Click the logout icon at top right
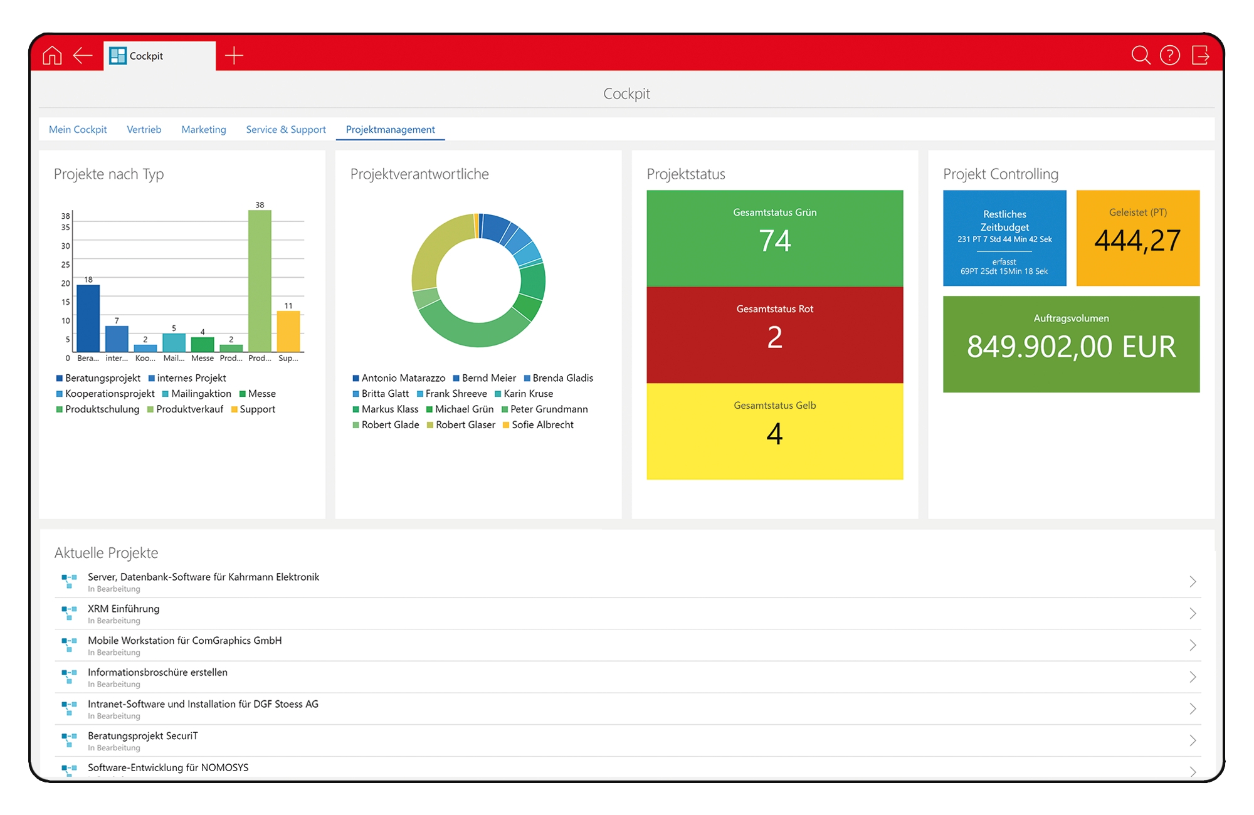 [1200, 56]
